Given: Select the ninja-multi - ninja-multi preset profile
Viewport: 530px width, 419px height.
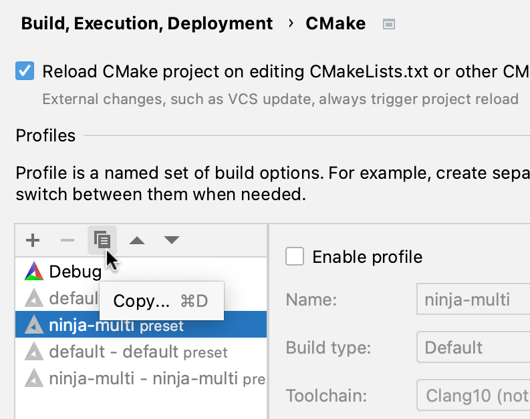Looking at the screenshot, I should [143, 379].
